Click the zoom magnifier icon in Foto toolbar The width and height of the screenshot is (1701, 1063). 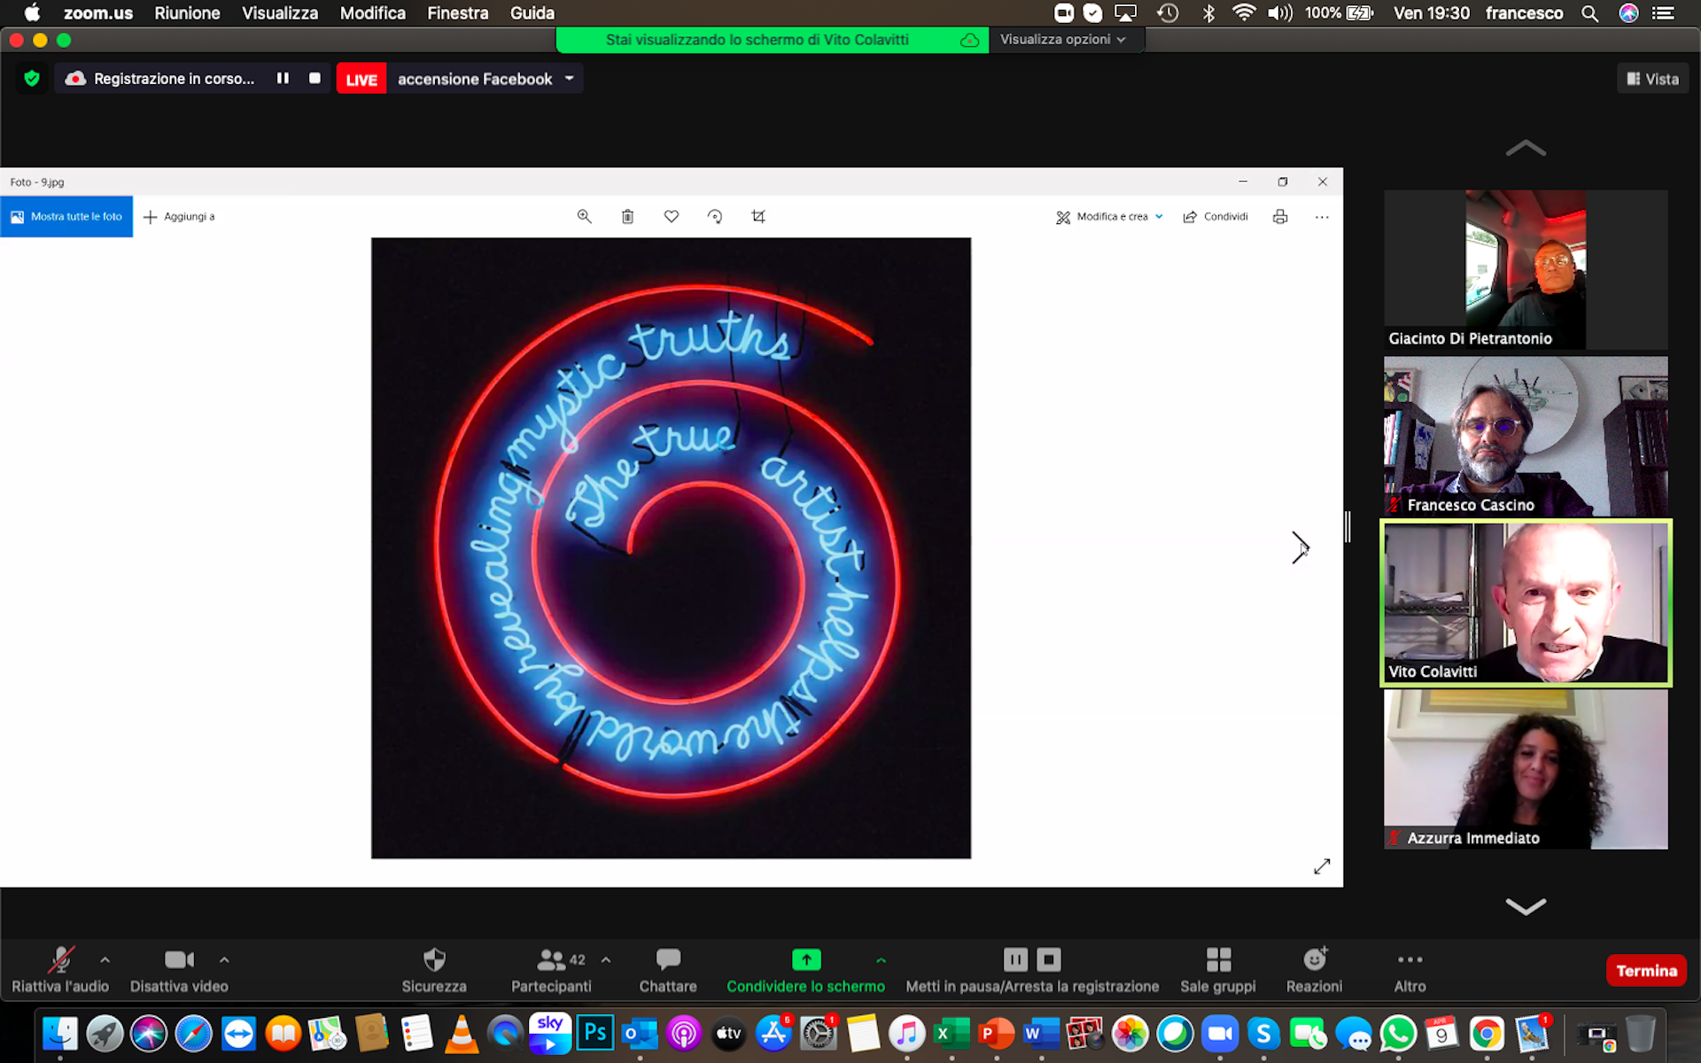coord(584,216)
